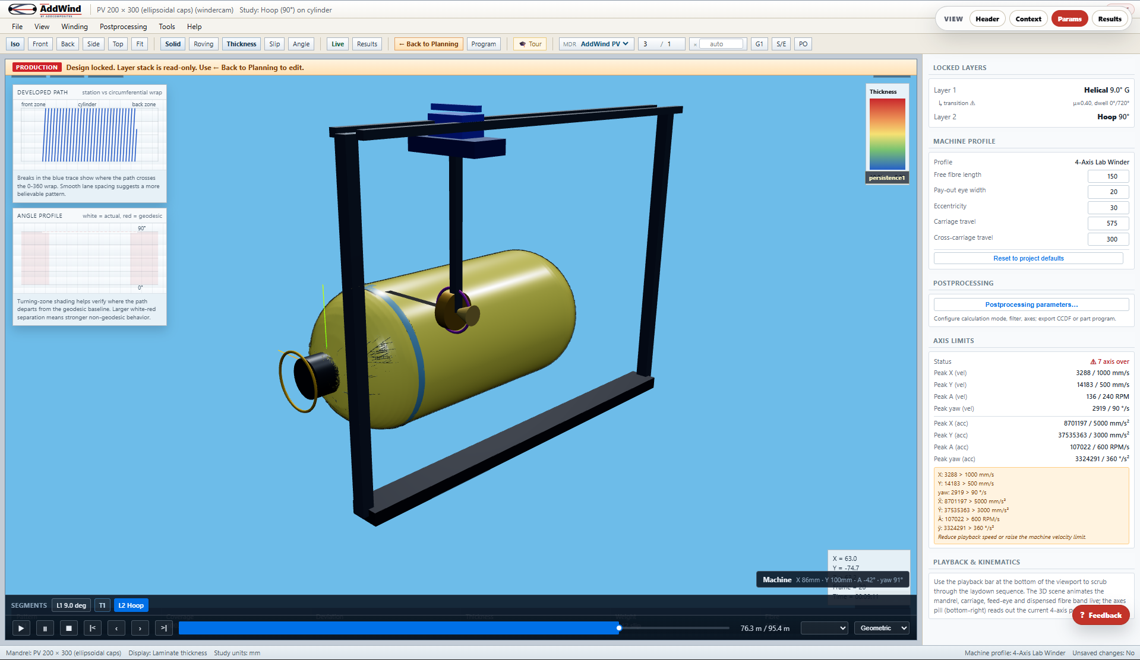Click Back to Planning in toolbar

tap(428, 44)
